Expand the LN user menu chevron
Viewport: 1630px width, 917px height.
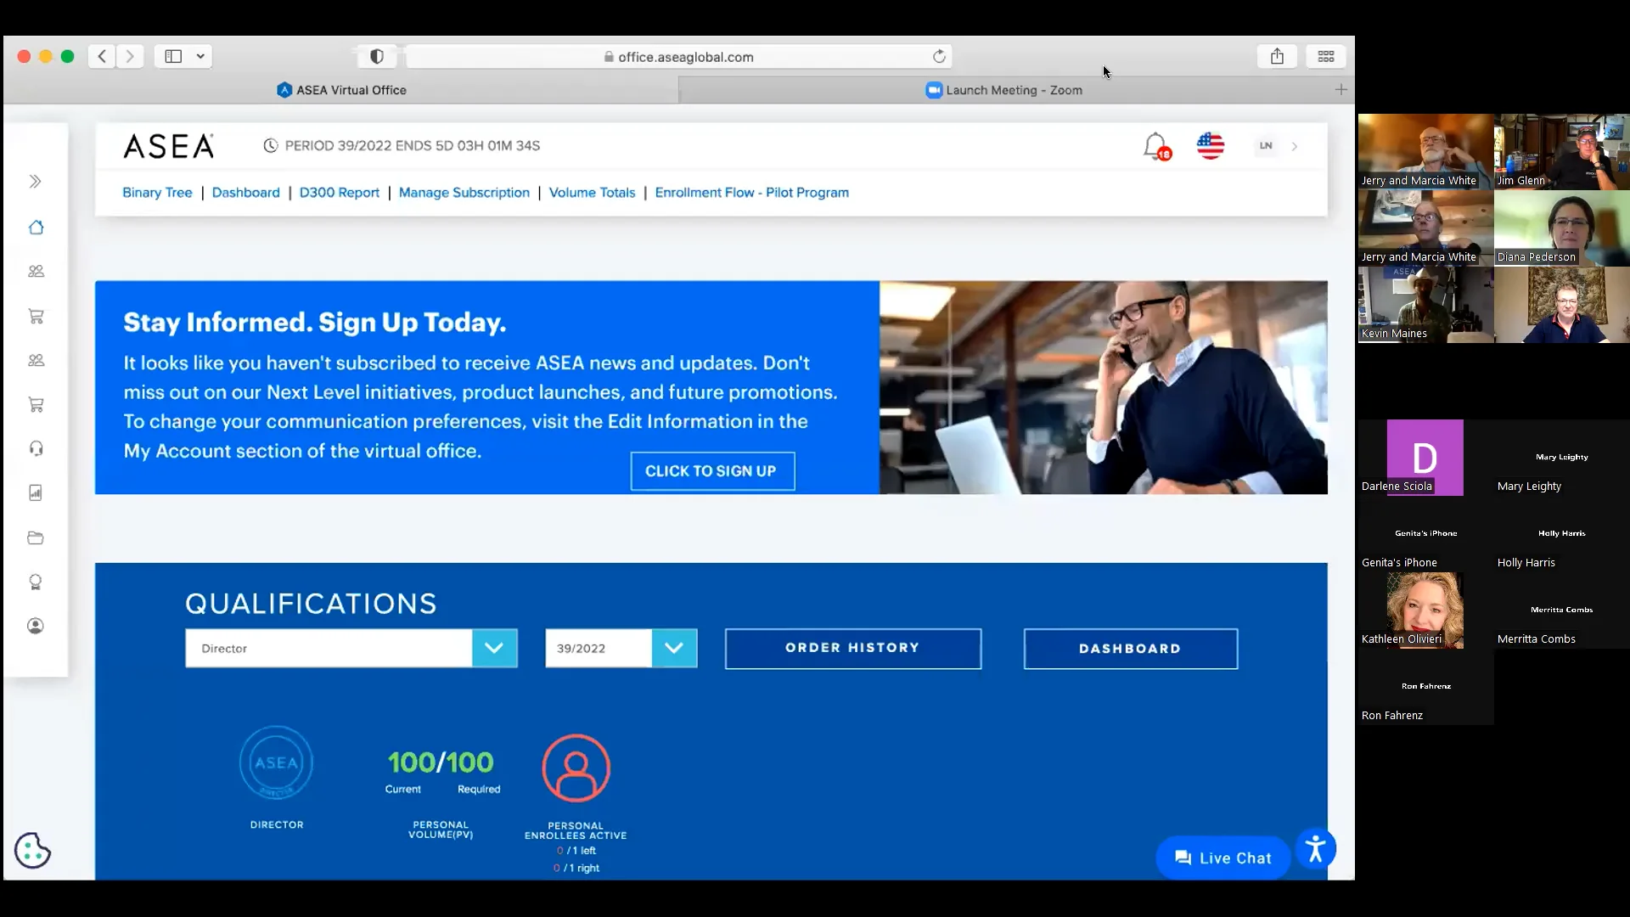[1295, 146]
